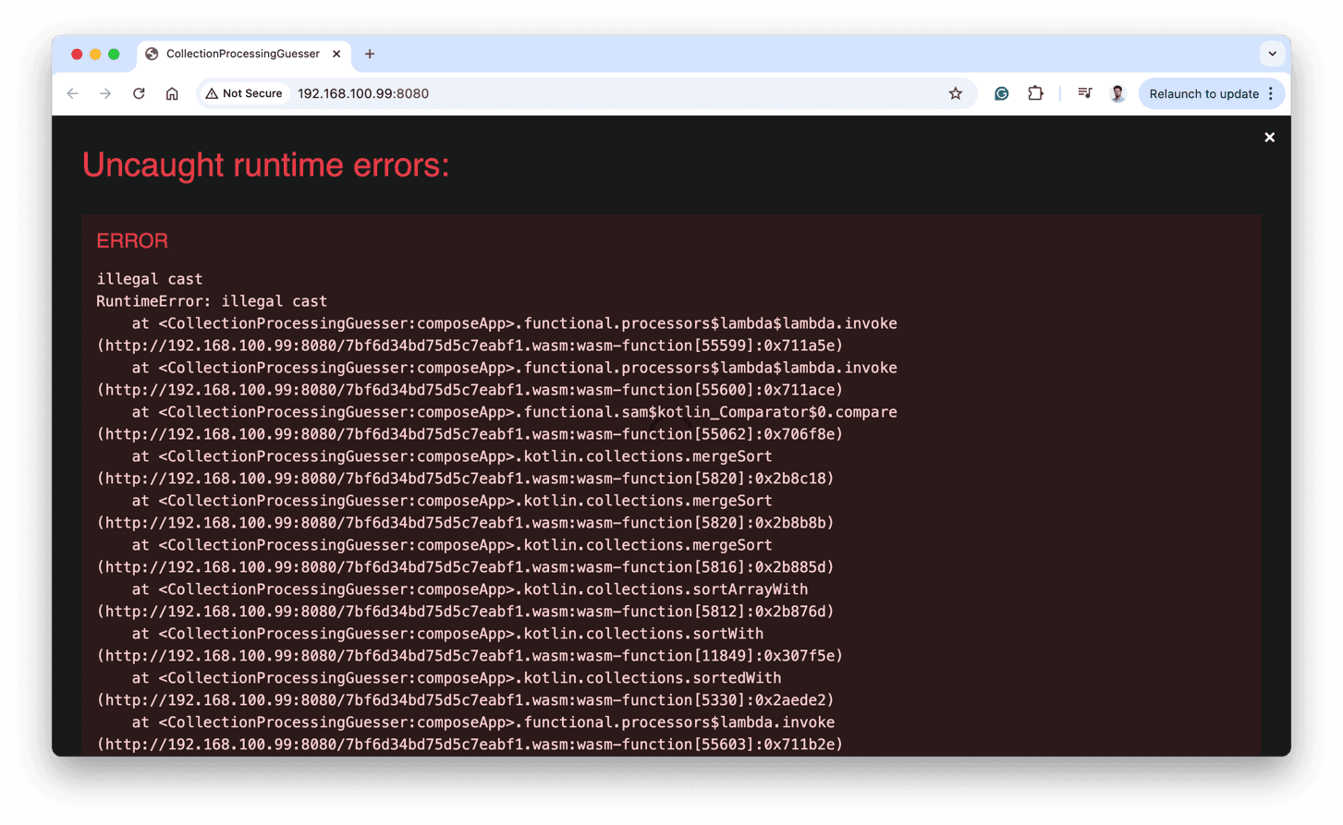Click the green fullscreen window button
The height and width of the screenshot is (825, 1343).
pos(114,54)
